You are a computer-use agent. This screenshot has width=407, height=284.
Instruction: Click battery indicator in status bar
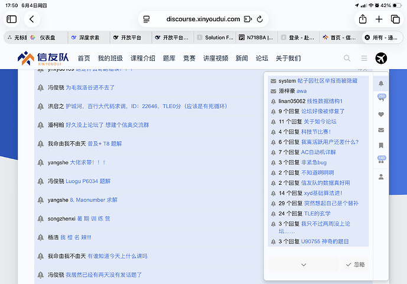pyautogui.click(x=397, y=5)
